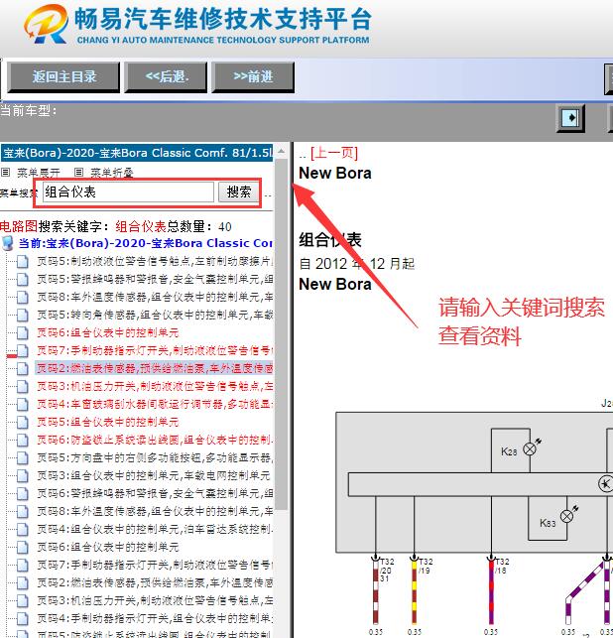613x638 pixels.
Task: Open 页码5:转向角传感器 entry
Action: point(155,315)
